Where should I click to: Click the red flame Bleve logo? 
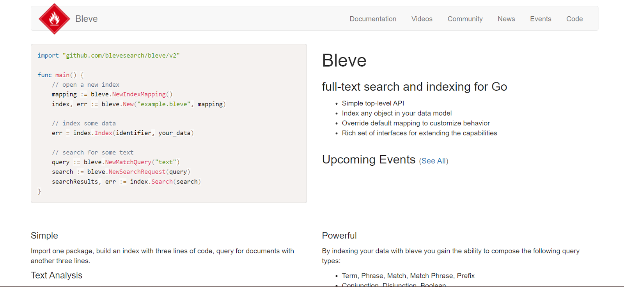(x=55, y=19)
